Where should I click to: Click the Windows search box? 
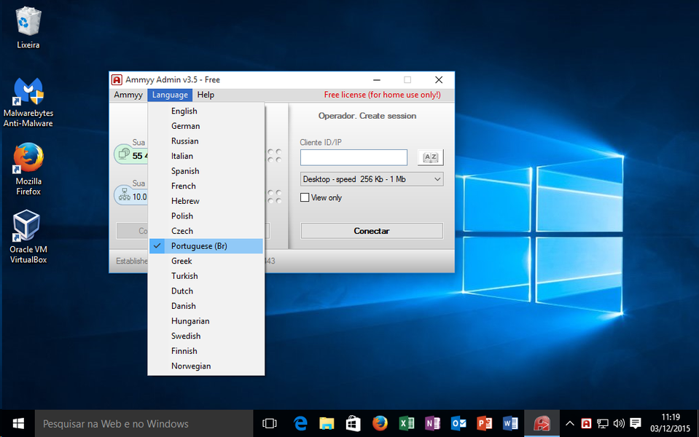point(144,423)
